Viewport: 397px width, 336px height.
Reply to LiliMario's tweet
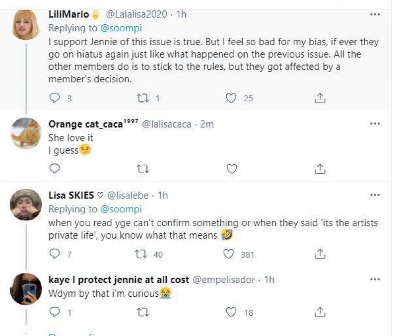click(x=55, y=98)
